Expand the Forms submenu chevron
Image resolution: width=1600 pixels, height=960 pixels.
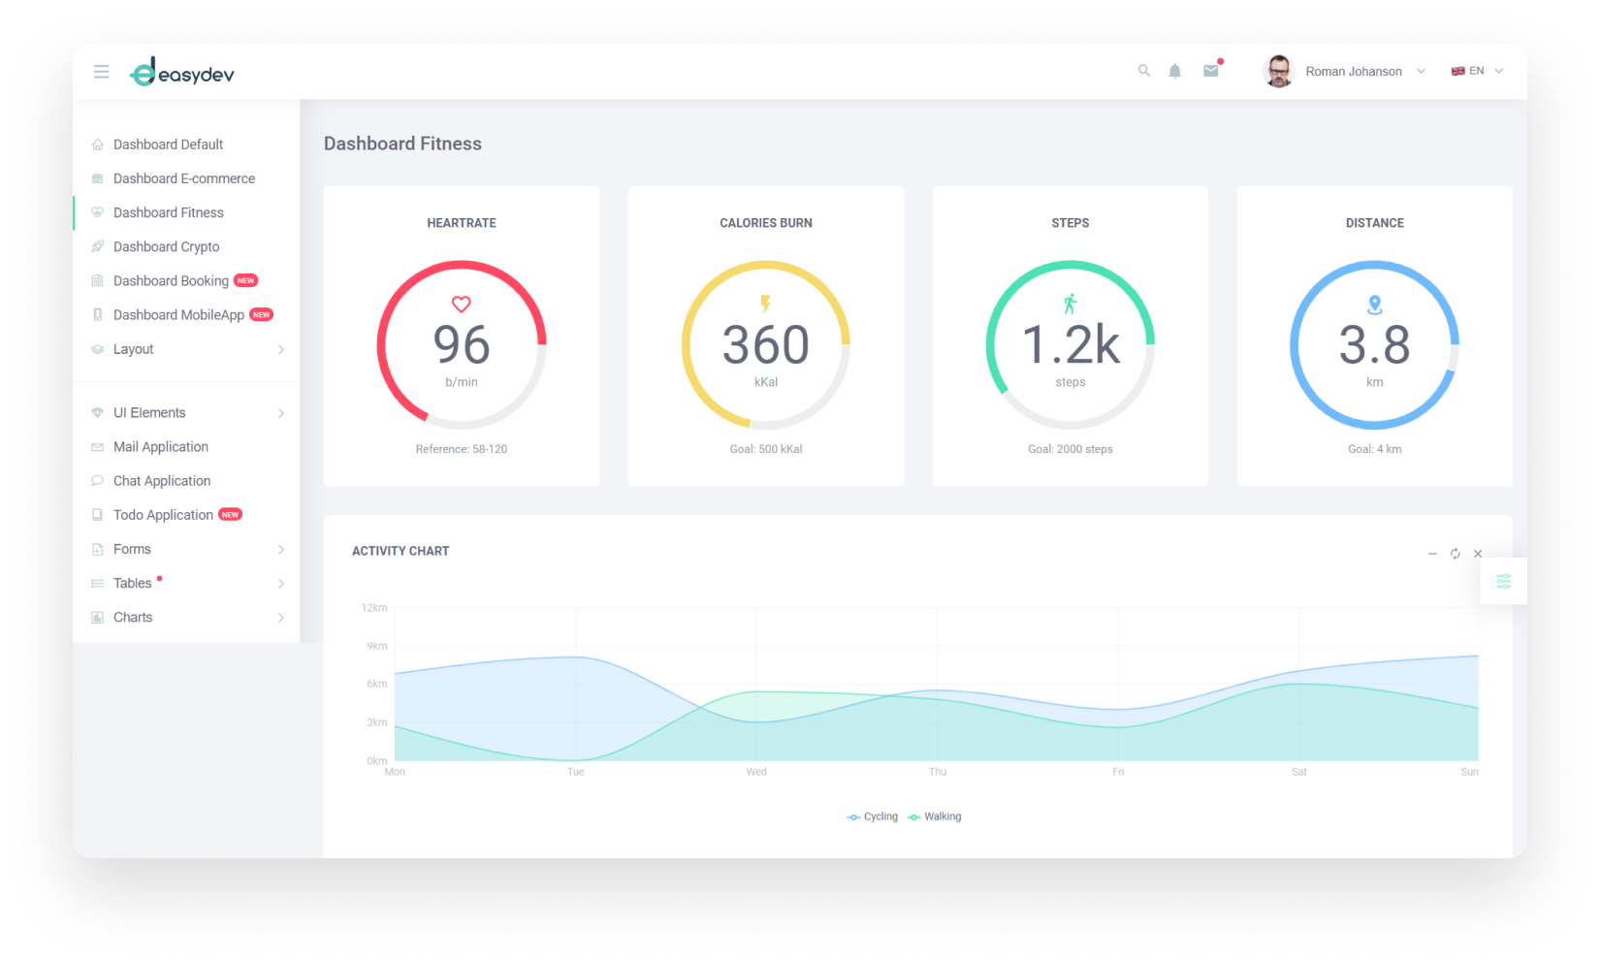point(281,550)
